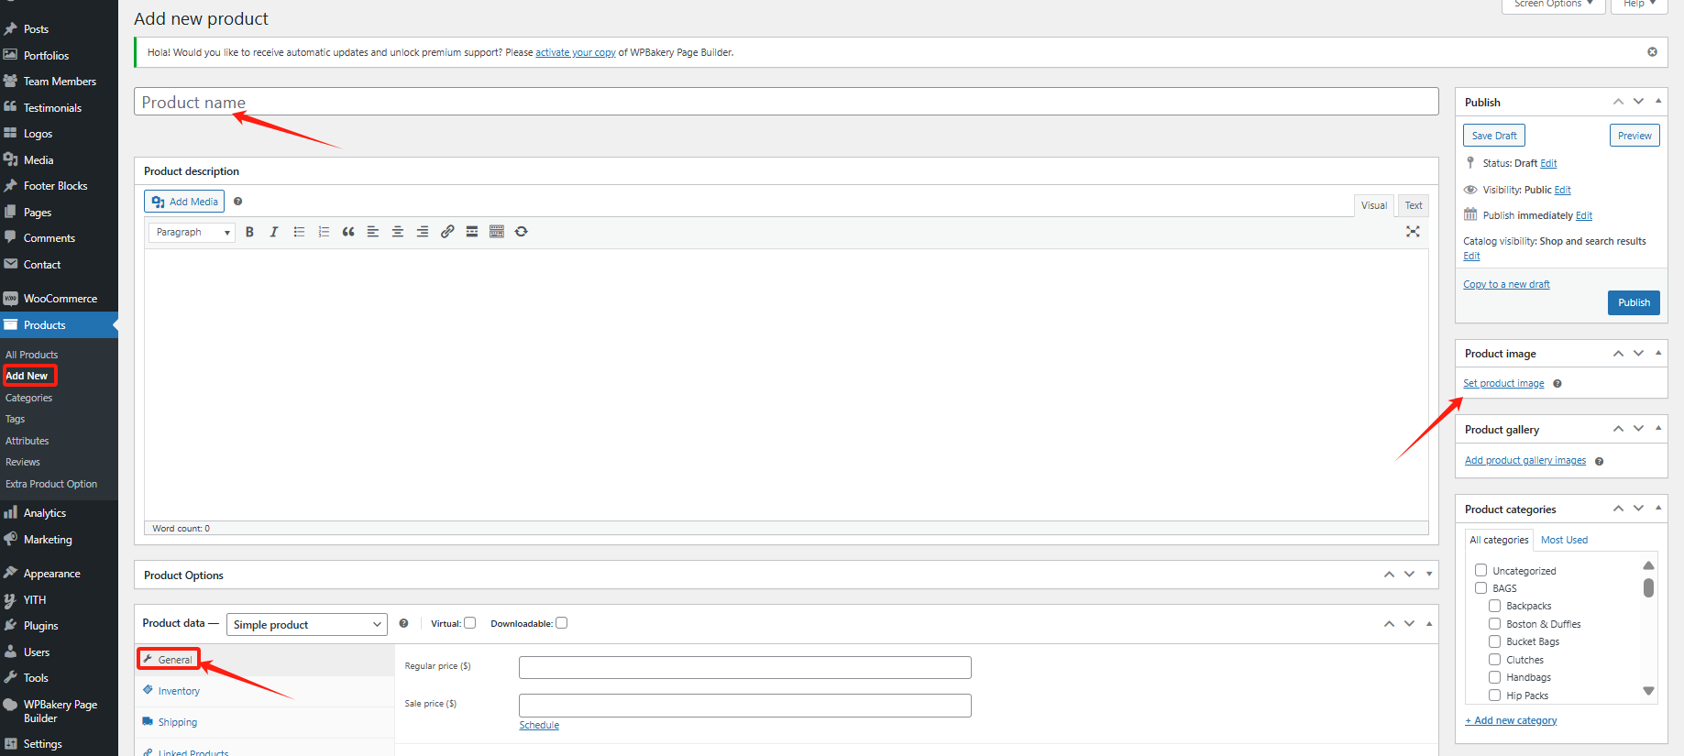Click Set product image link
The width and height of the screenshot is (1684, 756).
1503,384
